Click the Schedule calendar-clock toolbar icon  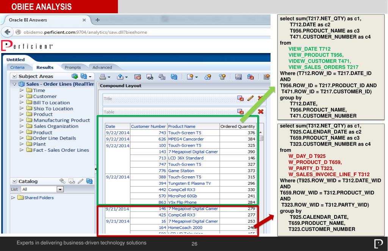tap(138, 77)
